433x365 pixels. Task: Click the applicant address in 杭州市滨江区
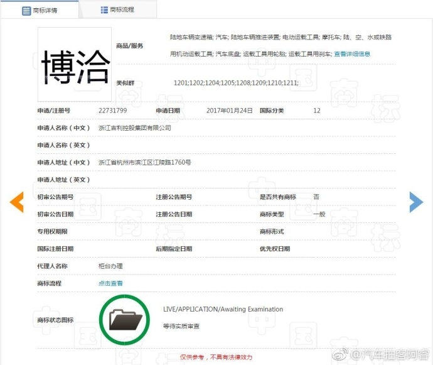click(145, 162)
